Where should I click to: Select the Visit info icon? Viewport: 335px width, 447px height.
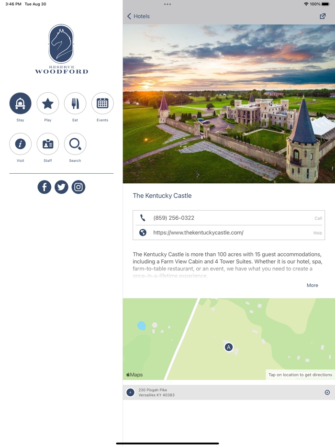(20, 144)
